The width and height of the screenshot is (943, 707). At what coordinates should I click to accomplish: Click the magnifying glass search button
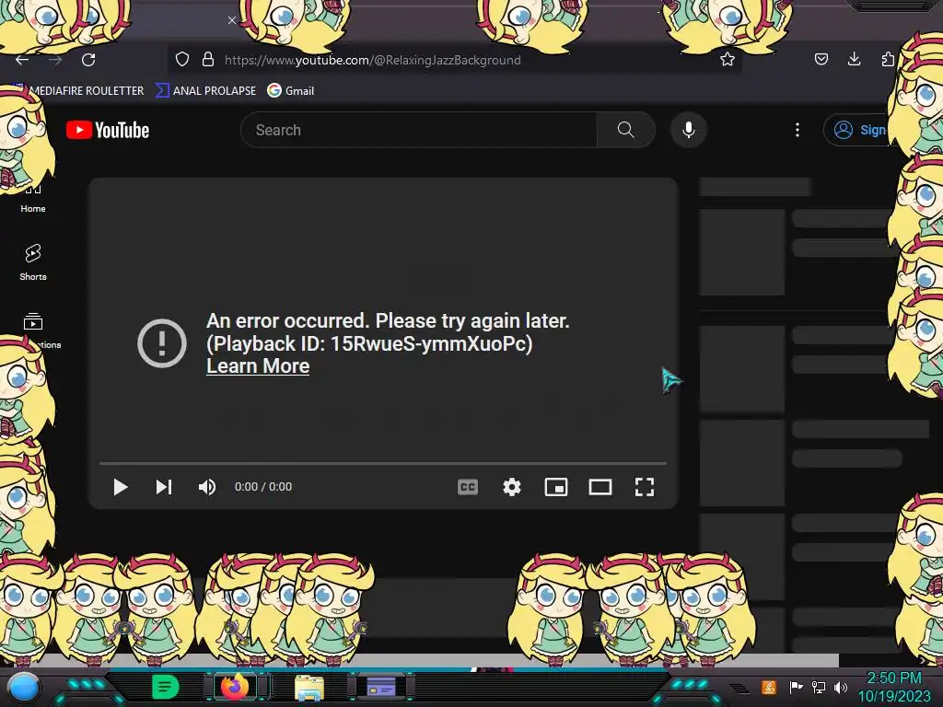tap(625, 130)
